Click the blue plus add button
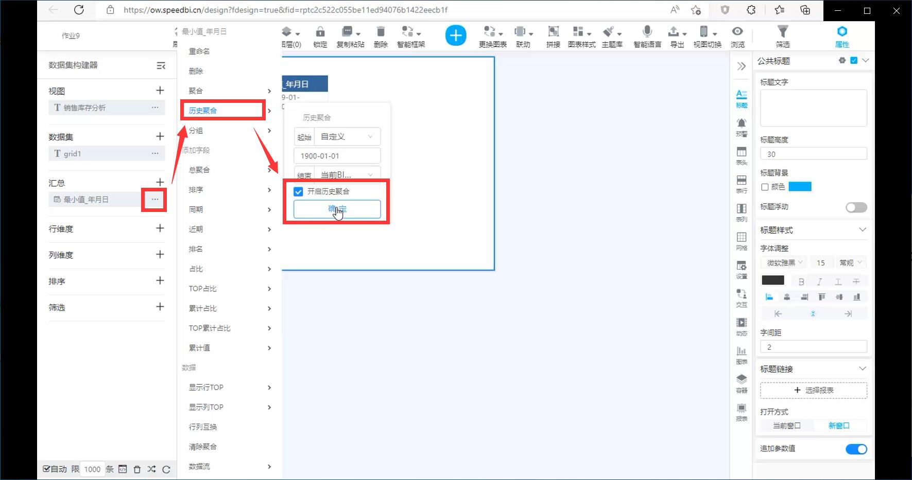The image size is (912, 480). 455,35
